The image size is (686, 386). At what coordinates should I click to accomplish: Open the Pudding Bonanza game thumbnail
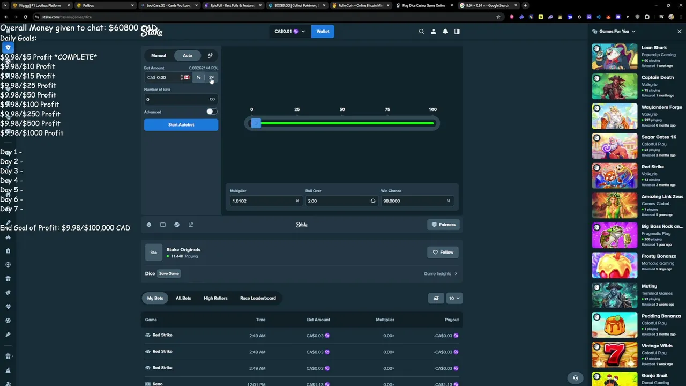coord(615,325)
